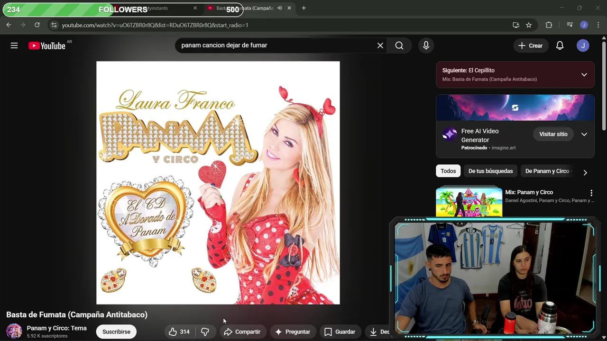Click the magnifier search button

[x=399, y=45]
